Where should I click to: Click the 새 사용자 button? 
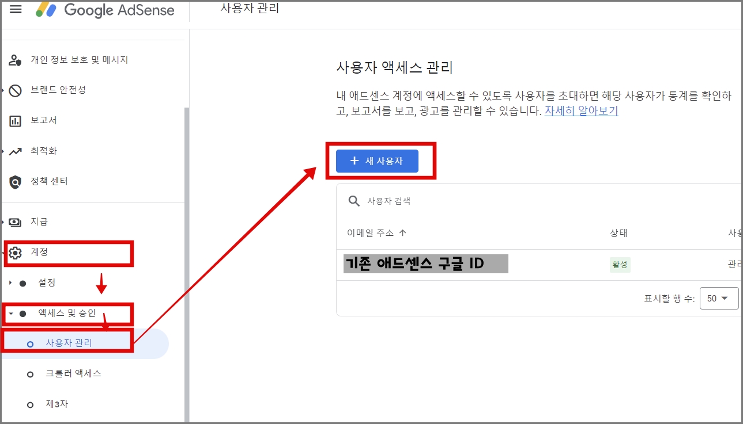click(x=377, y=161)
